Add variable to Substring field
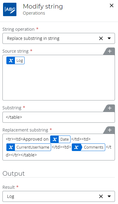The height and width of the screenshot is (204, 118). [109, 108]
